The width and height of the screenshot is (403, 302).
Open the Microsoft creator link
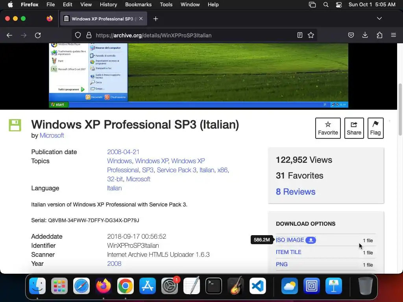[x=52, y=135]
